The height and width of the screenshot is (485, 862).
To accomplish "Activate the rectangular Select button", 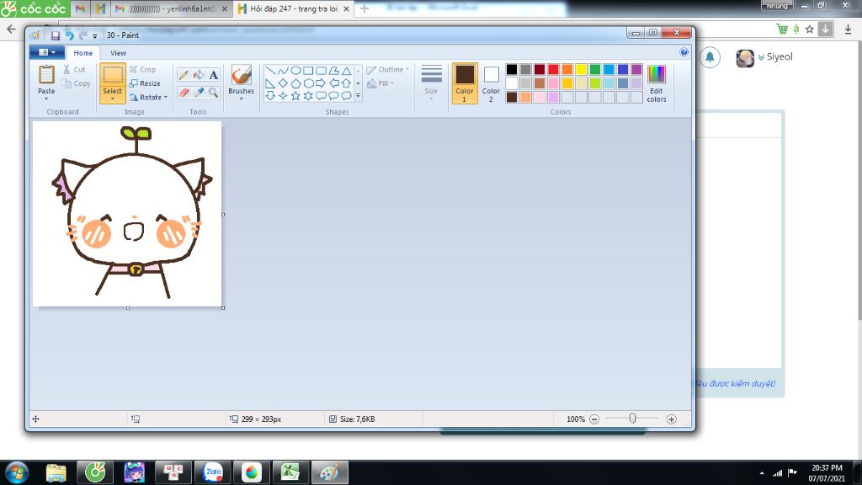I will click(x=112, y=75).
